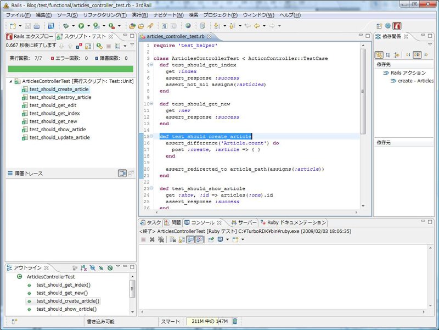Click the blue W icon in main toolbar
The height and width of the screenshot is (330, 439).
click(51, 26)
